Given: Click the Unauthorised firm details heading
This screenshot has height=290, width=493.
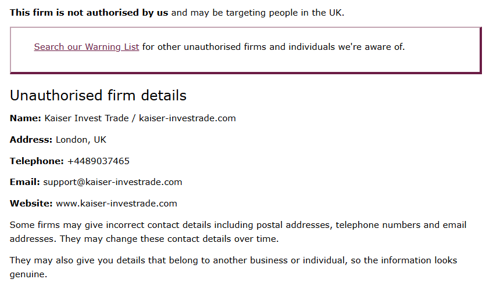Looking at the screenshot, I should 98,95.
